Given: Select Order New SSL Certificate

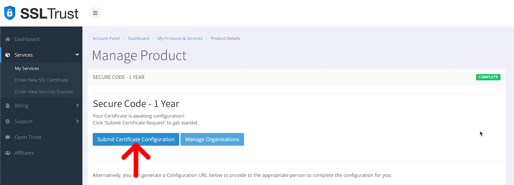Looking at the screenshot, I should point(41,80).
